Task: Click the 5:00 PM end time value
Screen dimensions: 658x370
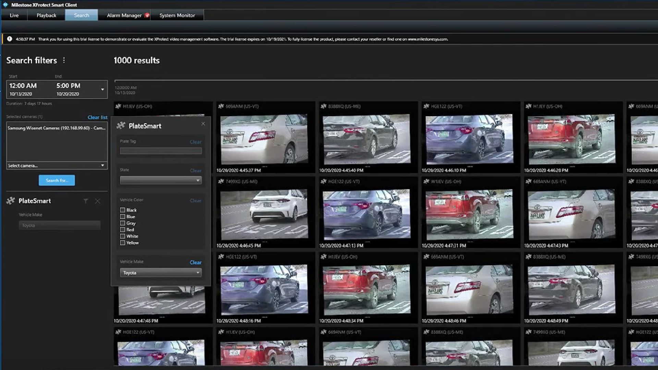Action: point(68,86)
